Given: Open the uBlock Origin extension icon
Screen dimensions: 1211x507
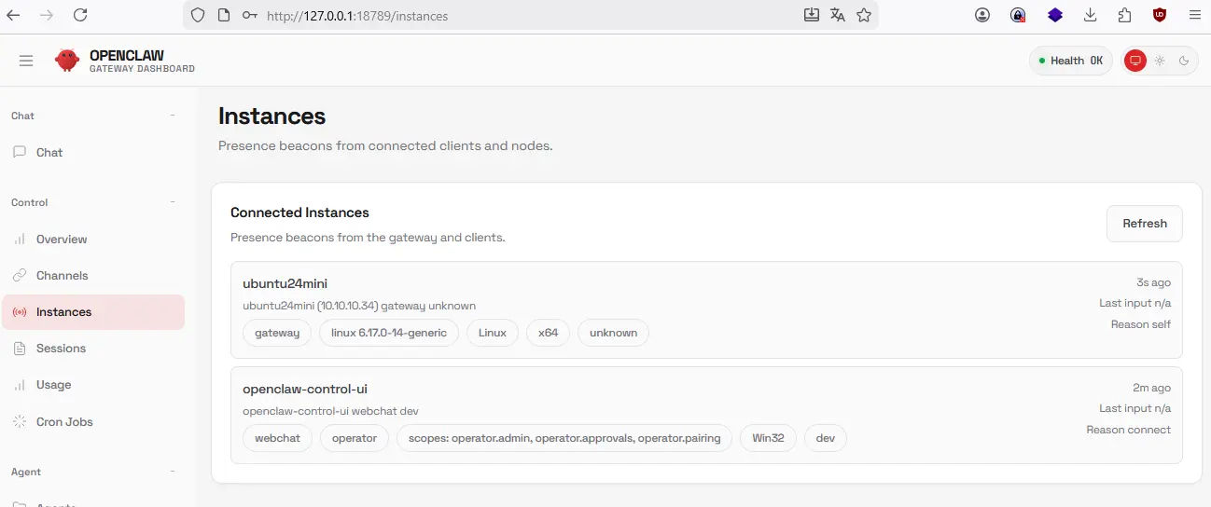Looking at the screenshot, I should tap(1160, 15).
